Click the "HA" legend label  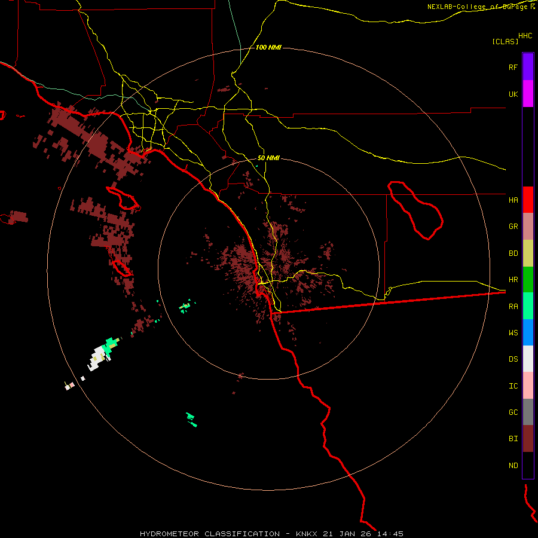(513, 200)
